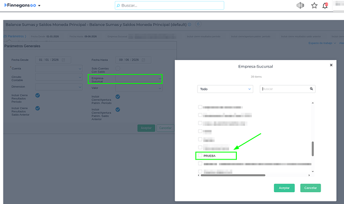344x204 pixels.
Task: Click the Buscar field in Empresa-Sucursal dialog
Action: (287, 89)
